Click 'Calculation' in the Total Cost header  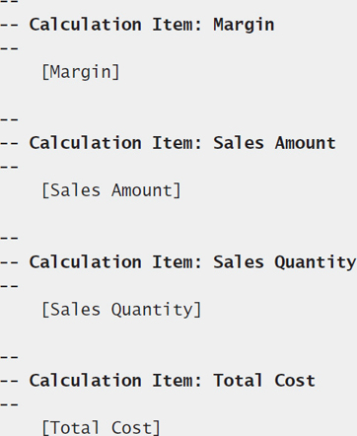point(86,381)
